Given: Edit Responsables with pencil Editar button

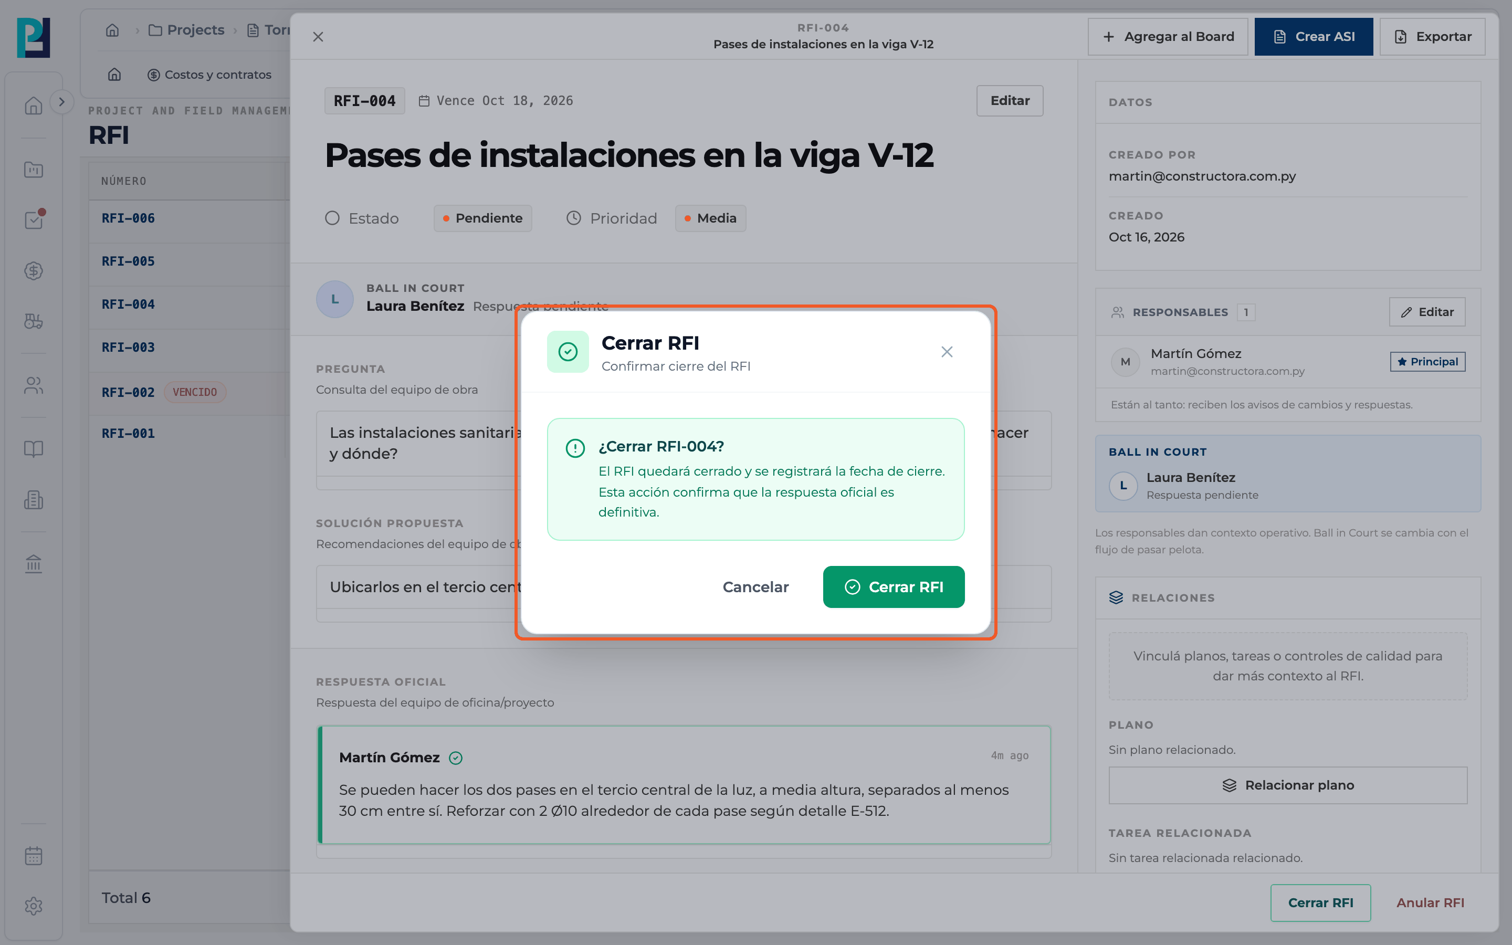Looking at the screenshot, I should 1427,312.
